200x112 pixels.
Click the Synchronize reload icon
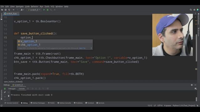click(x=9, y=10)
